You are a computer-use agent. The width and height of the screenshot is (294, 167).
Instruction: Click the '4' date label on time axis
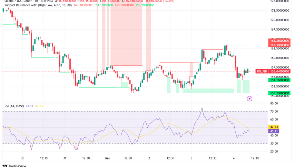click(234, 158)
